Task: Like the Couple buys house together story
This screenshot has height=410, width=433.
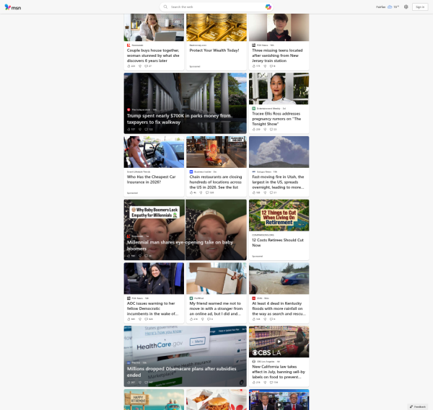Action: tap(128, 66)
